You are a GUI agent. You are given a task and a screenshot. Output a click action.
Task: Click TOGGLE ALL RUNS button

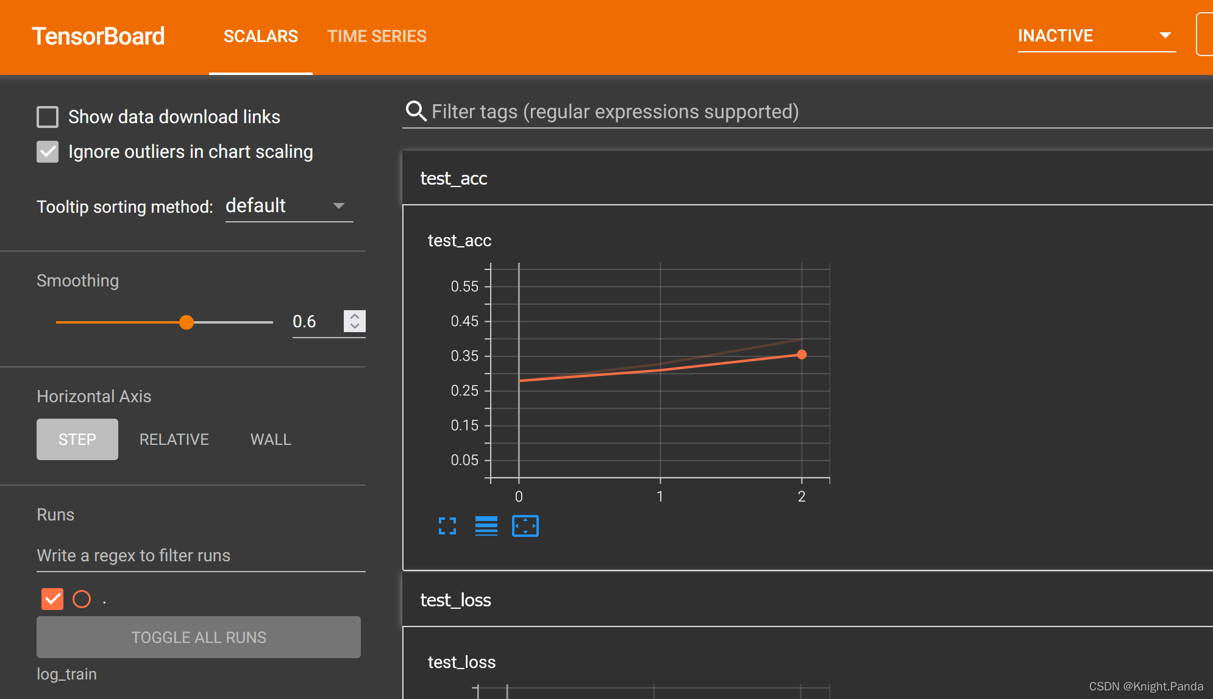pos(199,637)
